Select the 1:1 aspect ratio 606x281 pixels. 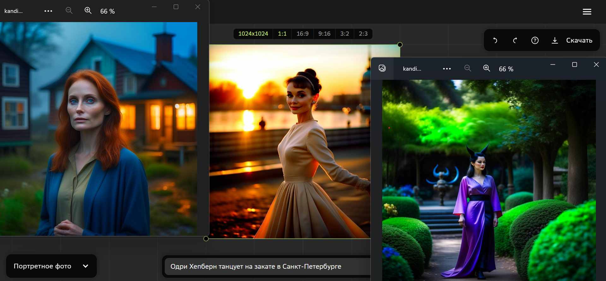tap(282, 34)
